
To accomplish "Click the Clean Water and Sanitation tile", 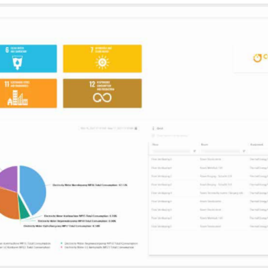I will tap(28, 59).
